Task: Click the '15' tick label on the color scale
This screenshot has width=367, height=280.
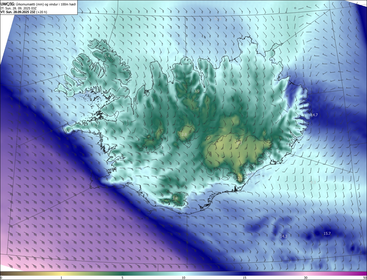Action: coord(245,278)
